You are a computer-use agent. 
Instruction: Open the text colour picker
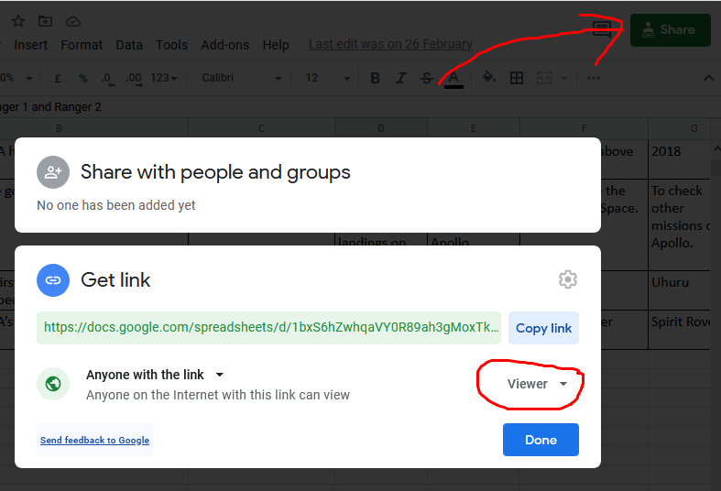pyautogui.click(x=453, y=79)
